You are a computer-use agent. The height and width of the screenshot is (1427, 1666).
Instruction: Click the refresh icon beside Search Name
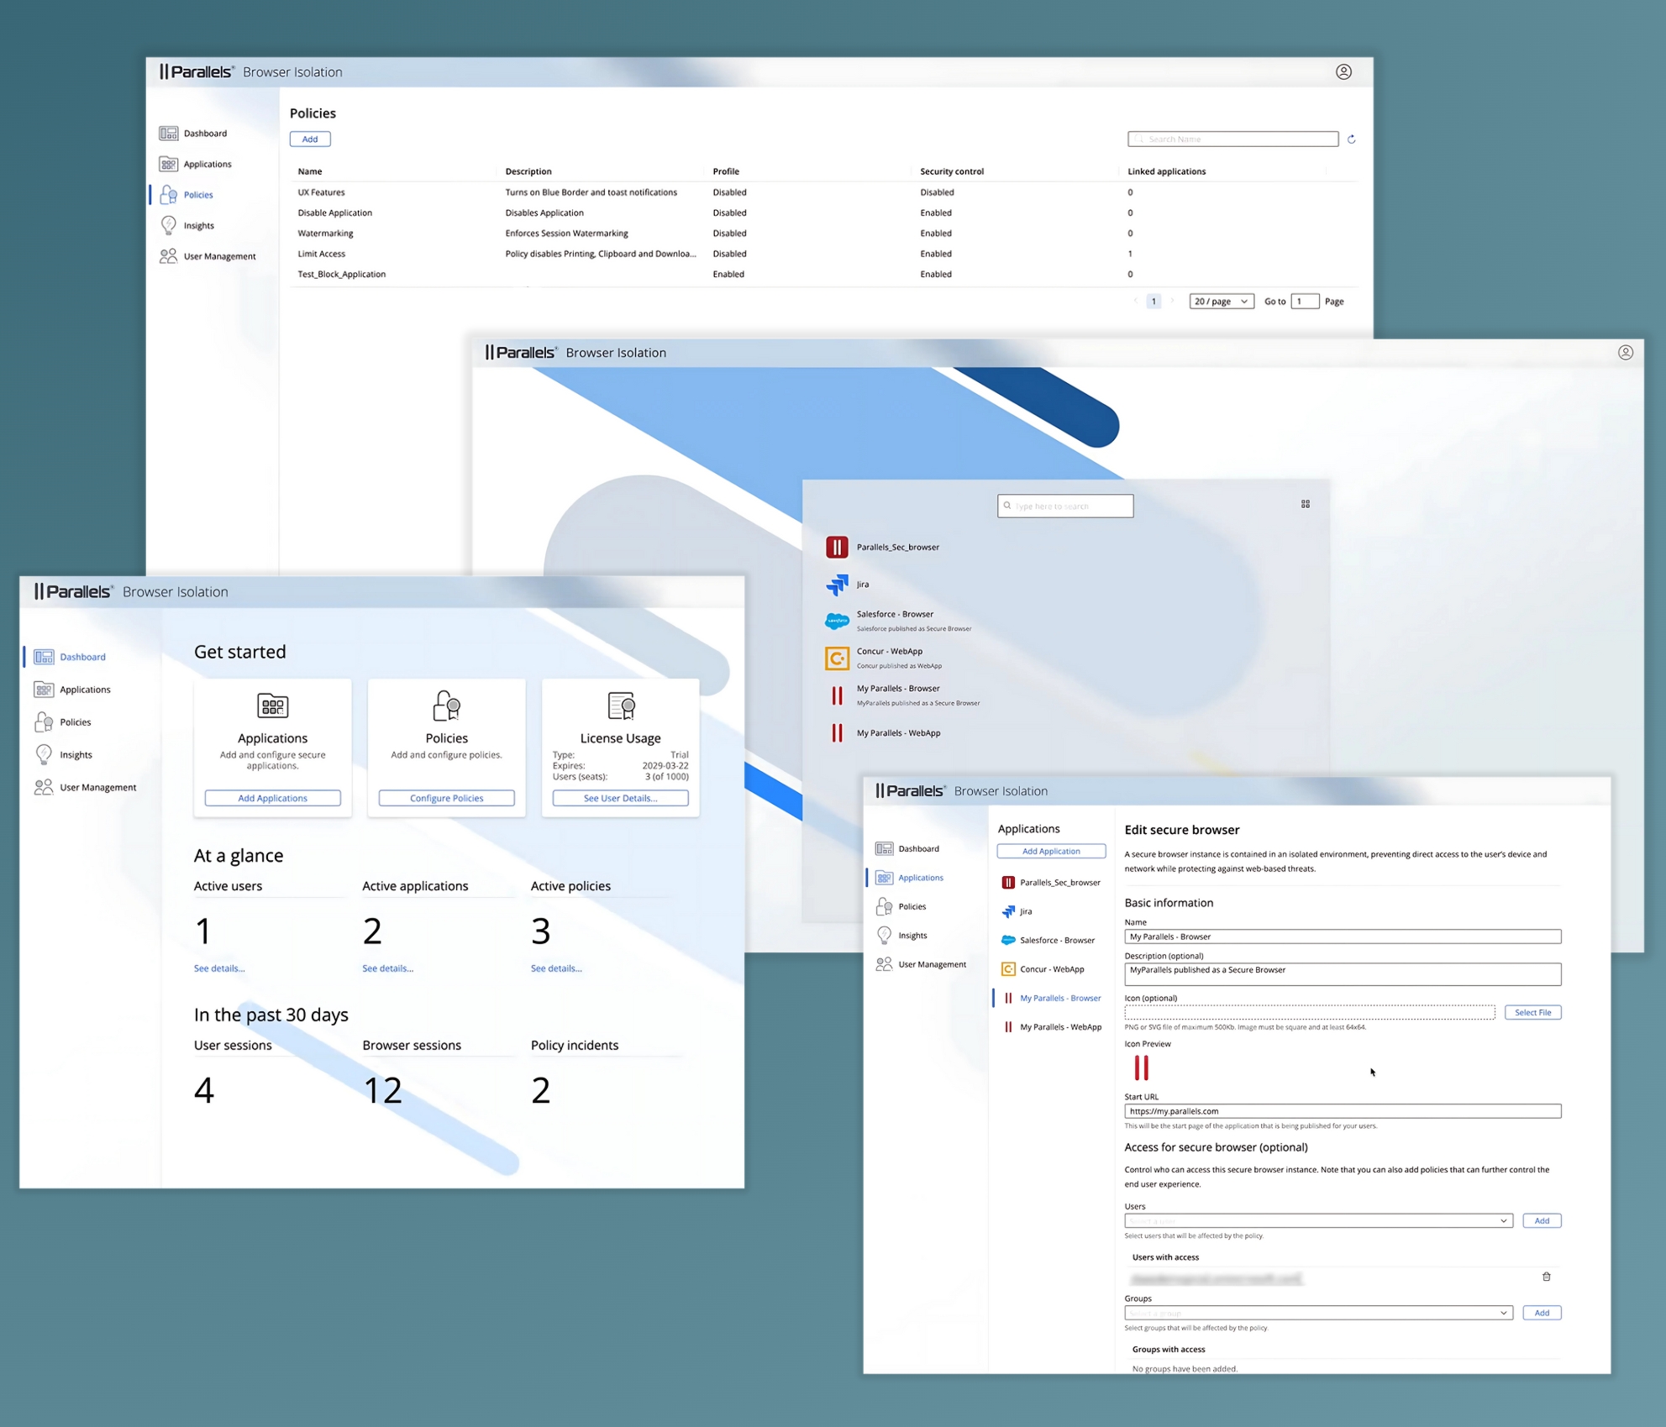[x=1351, y=139]
